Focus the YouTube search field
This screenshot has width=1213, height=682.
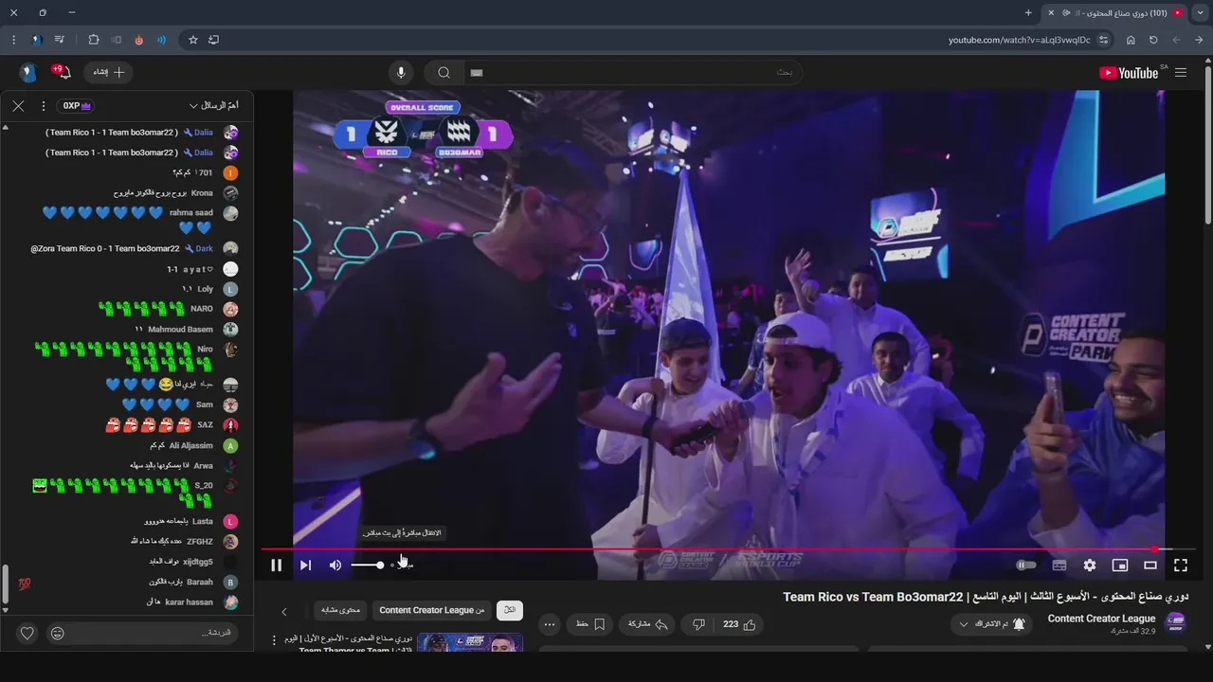tap(633, 73)
